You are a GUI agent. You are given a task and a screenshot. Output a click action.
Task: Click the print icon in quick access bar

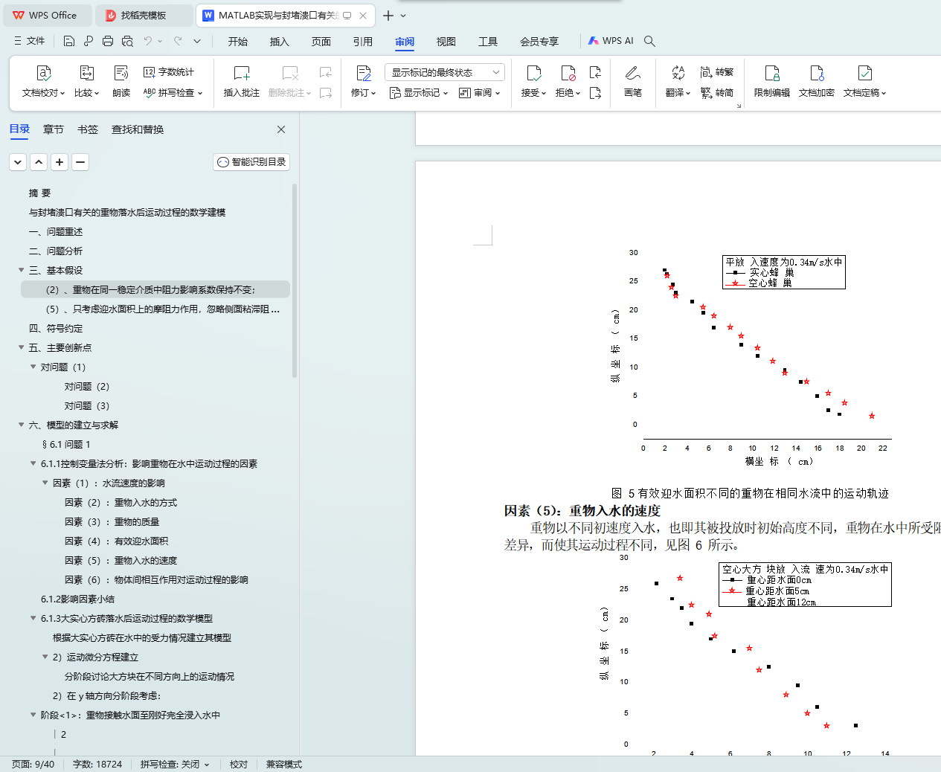108,41
